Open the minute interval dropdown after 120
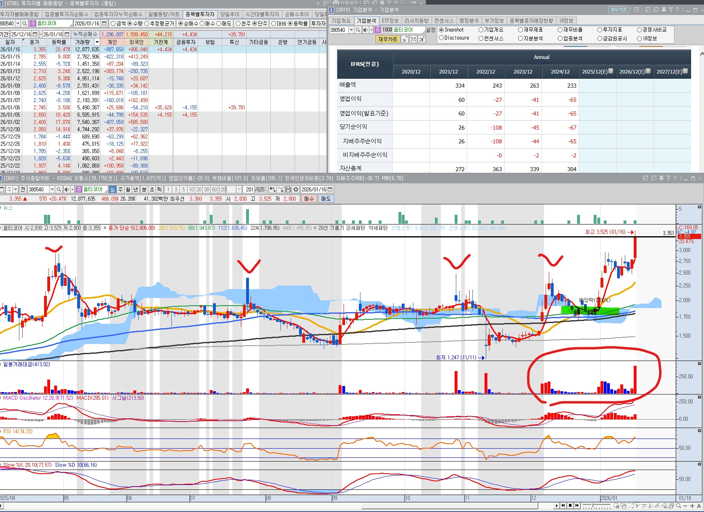704x512 pixels. point(239,189)
